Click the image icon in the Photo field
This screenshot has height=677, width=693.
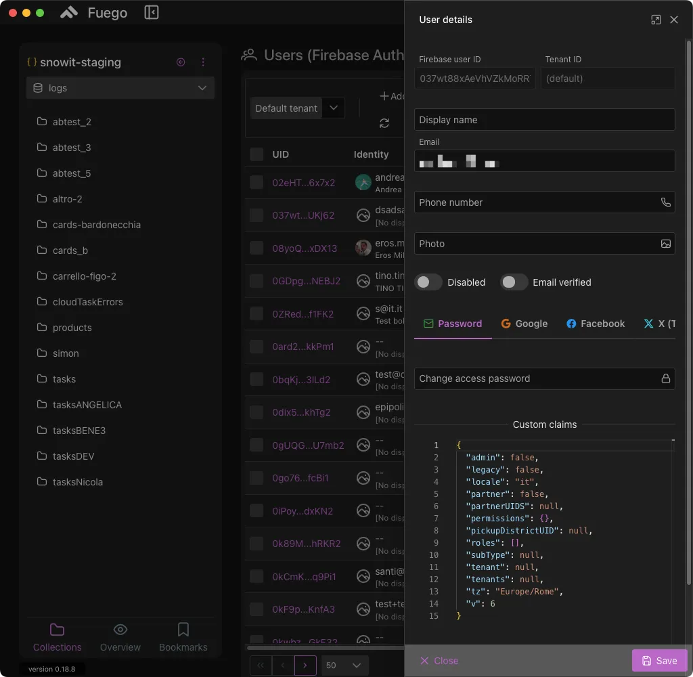(x=666, y=243)
